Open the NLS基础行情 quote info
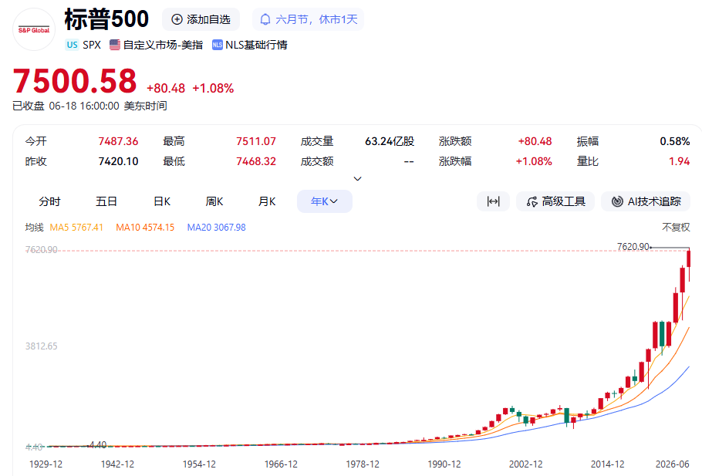The height and width of the screenshot is (476, 702). [x=256, y=45]
